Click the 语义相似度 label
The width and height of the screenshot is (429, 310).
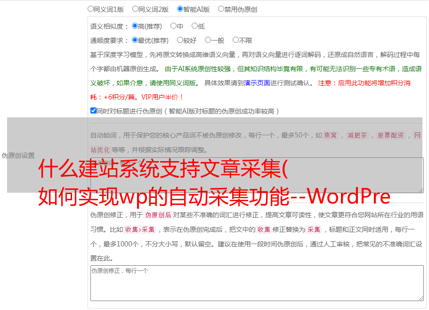click(x=109, y=26)
